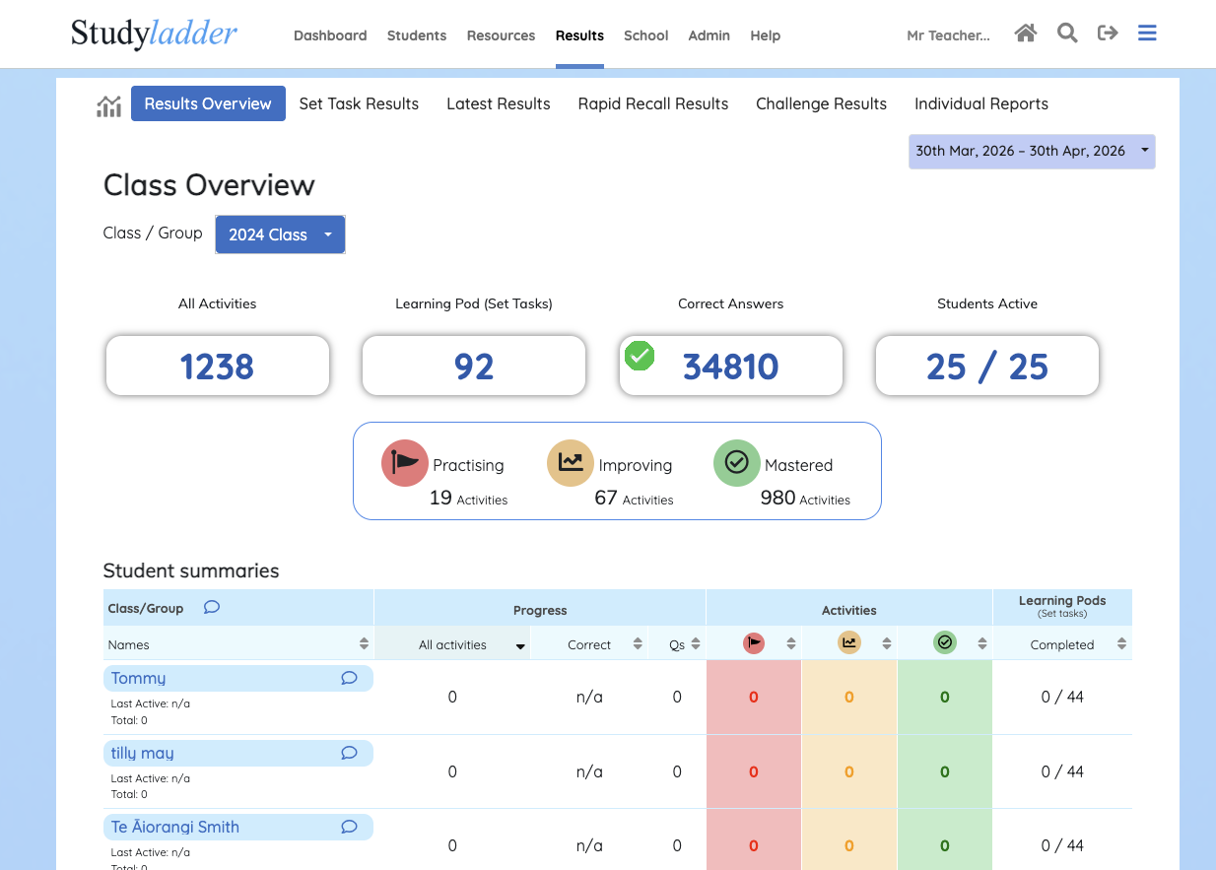This screenshot has width=1216, height=870.
Task: Sort using Practising column arrows
Action: (791, 644)
